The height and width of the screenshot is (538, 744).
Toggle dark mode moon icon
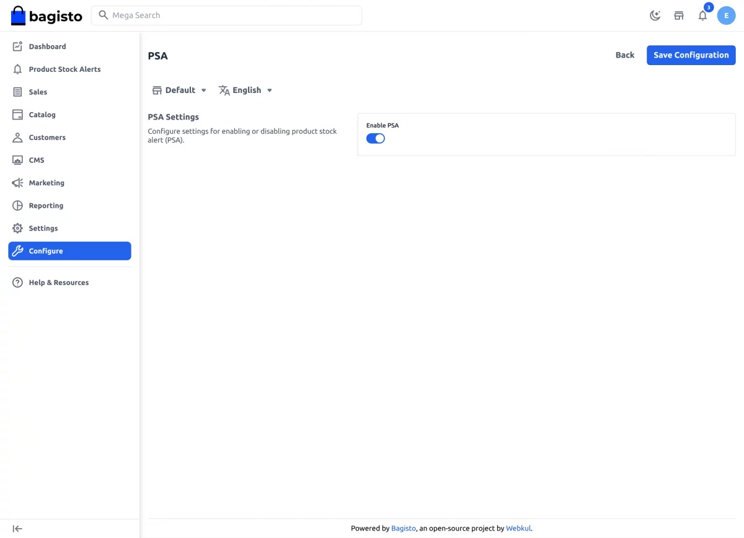655,15
